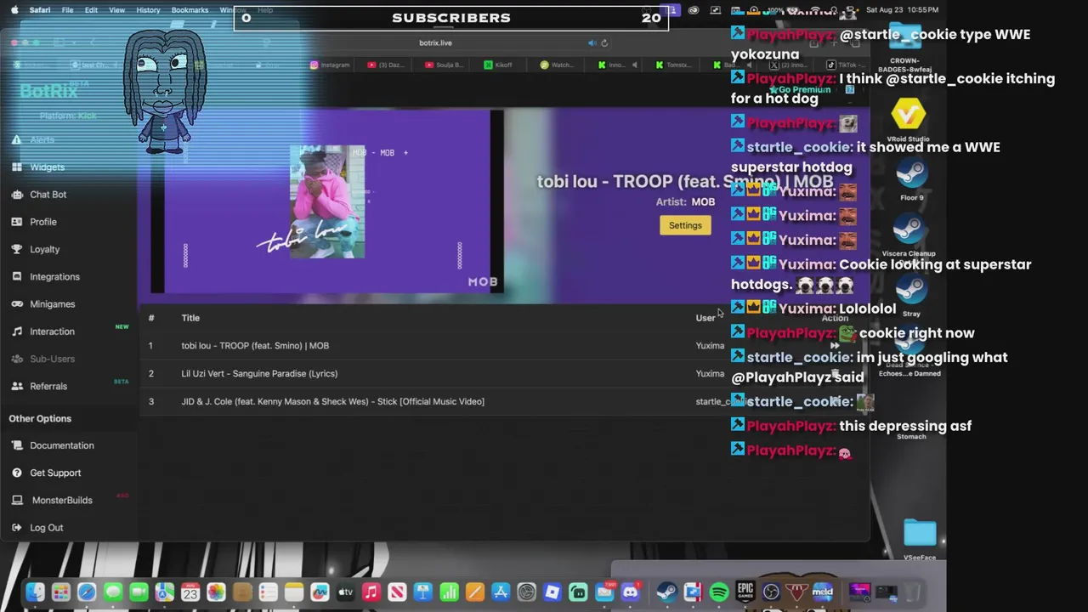The height and width of the screenshot is (612, 1088).
Task: Open Discord from the Dock
Action: pos(630,592)
